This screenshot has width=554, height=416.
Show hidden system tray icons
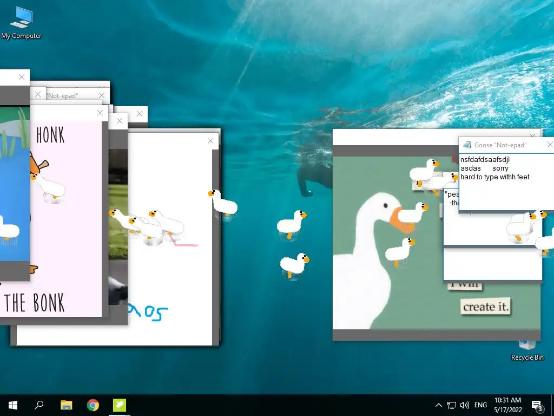tap(438, 405)
